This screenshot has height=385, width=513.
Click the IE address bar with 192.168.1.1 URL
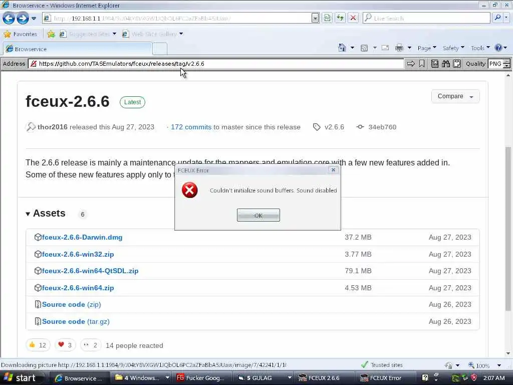[177, 19]
